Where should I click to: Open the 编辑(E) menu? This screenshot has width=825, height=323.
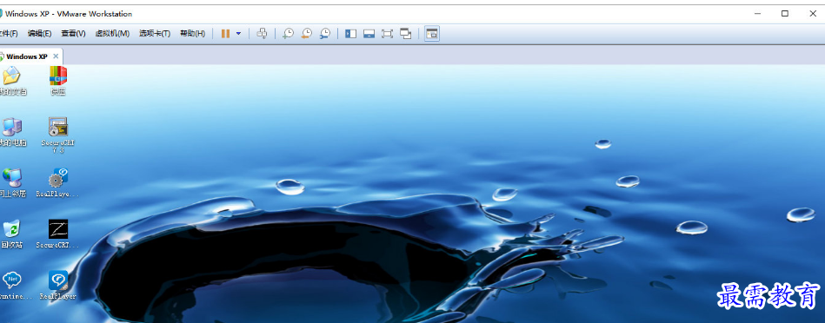(x=39, y=34)
